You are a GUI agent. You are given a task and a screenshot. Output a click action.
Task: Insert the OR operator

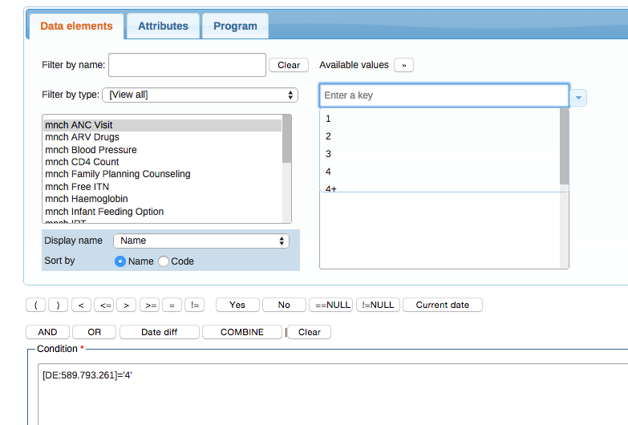(x=94, y=332)
